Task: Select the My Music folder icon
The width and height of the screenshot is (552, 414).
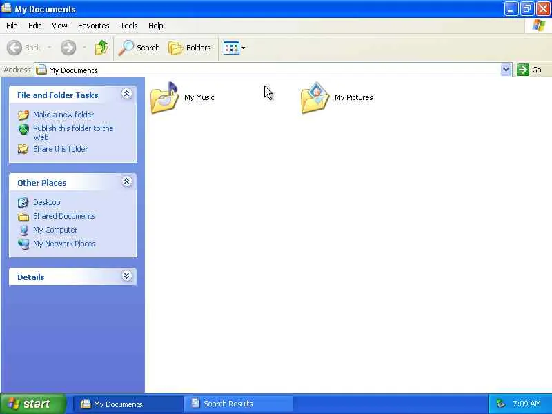Action: [165, 97]
